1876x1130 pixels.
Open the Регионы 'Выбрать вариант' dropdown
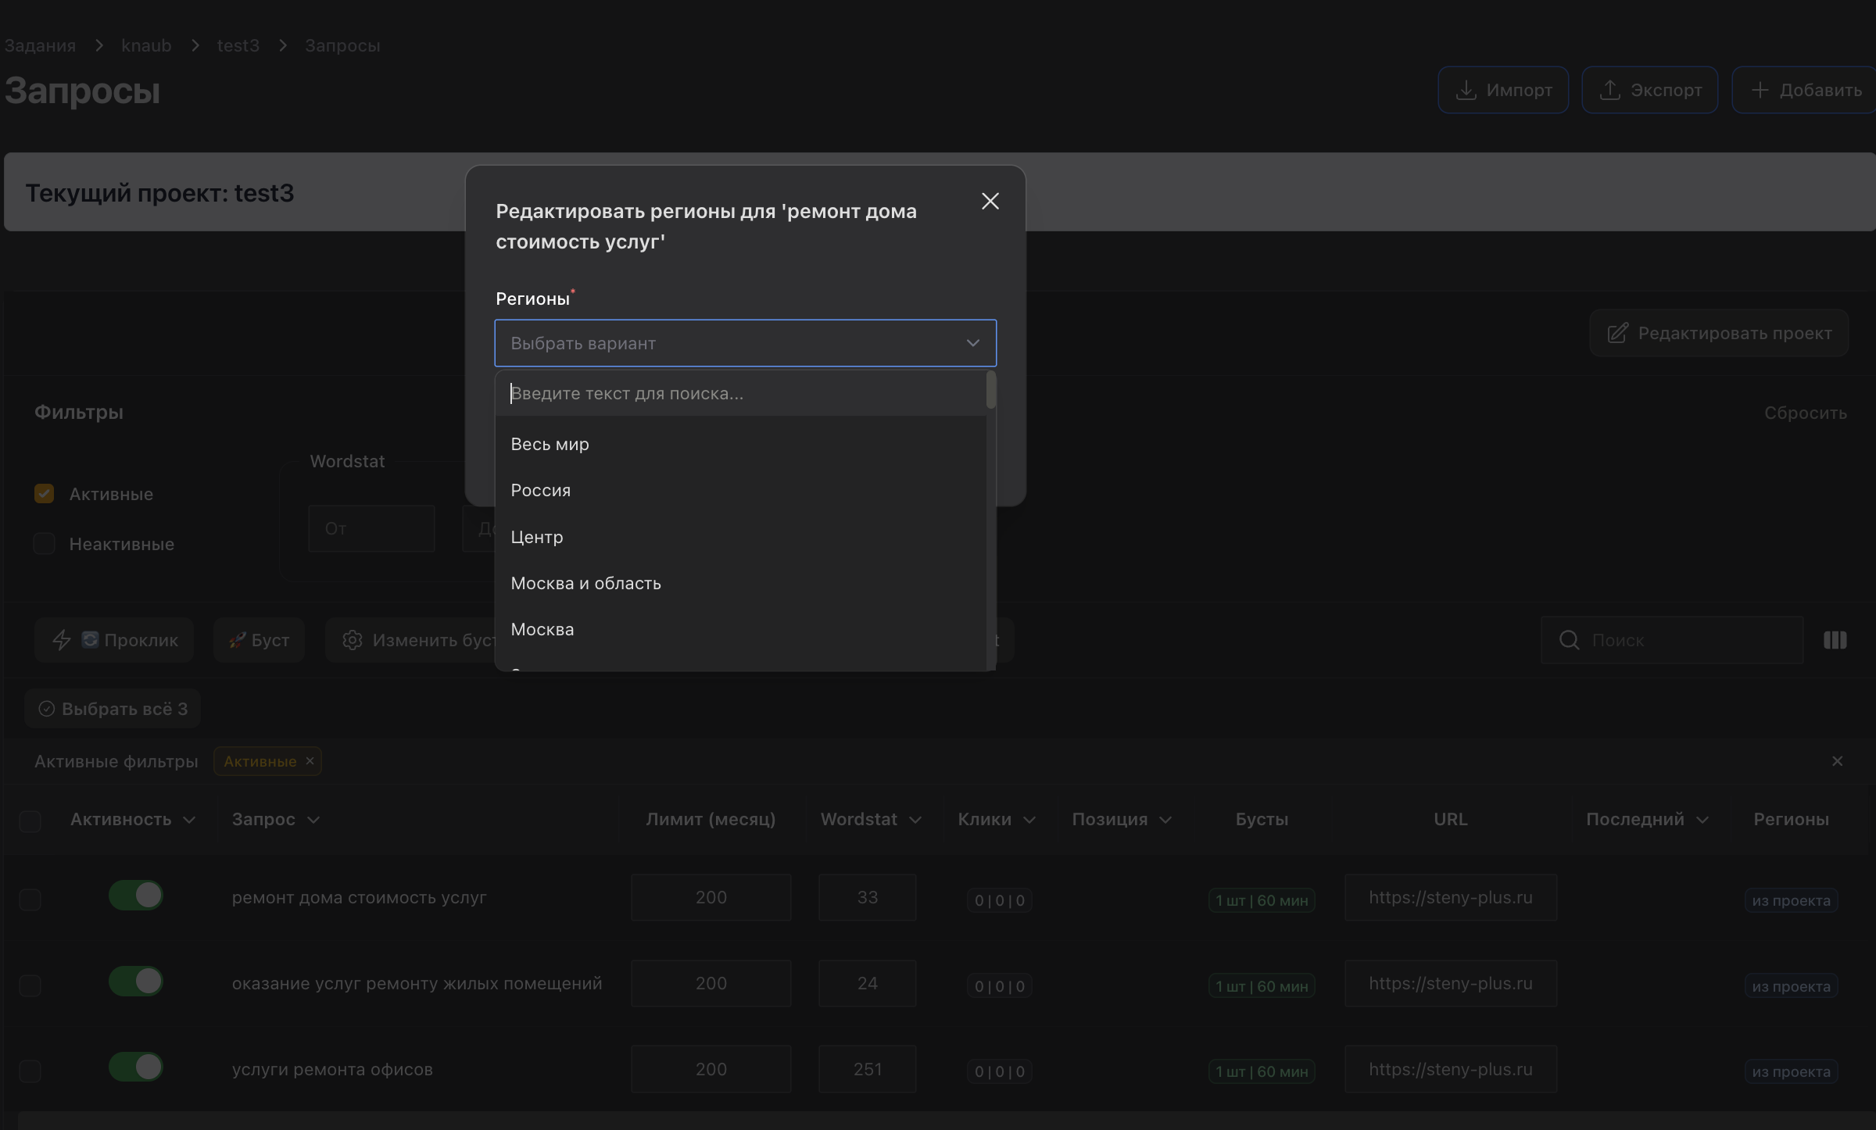(x=744, y=343)
